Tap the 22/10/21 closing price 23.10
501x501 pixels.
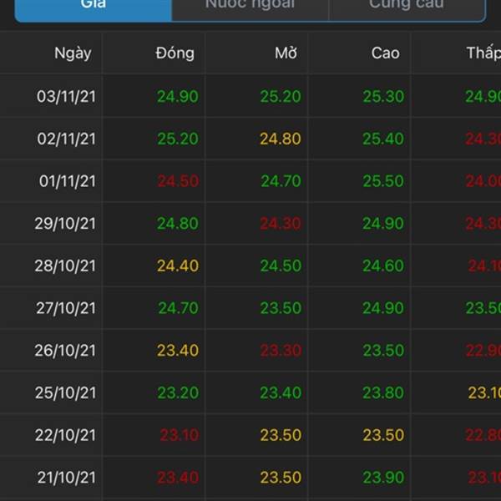click(x=180, y=435)
